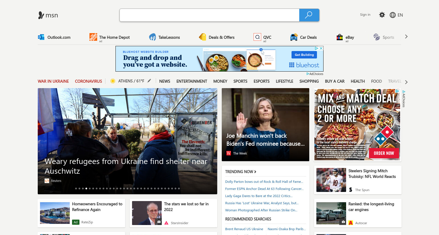Image resolution: width=439 pixels, height=235 pixels.
Task: Click the Sports ball icon
Action: pos(377,37)
